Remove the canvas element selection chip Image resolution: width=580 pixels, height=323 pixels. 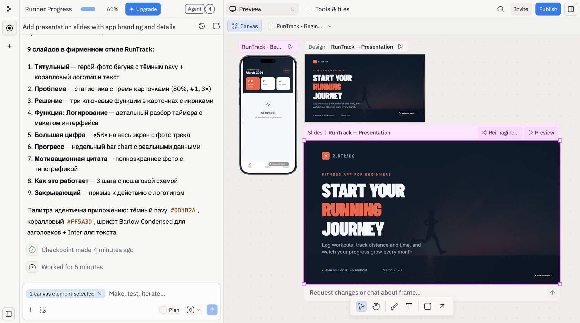coord(100,294)
